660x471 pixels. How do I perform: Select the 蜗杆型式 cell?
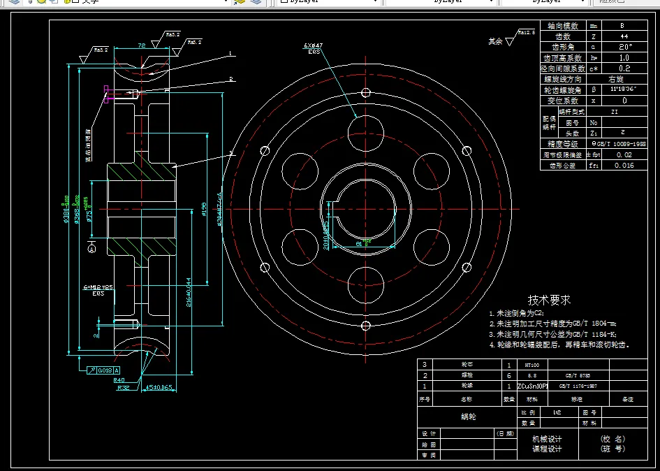coord(572,112)
